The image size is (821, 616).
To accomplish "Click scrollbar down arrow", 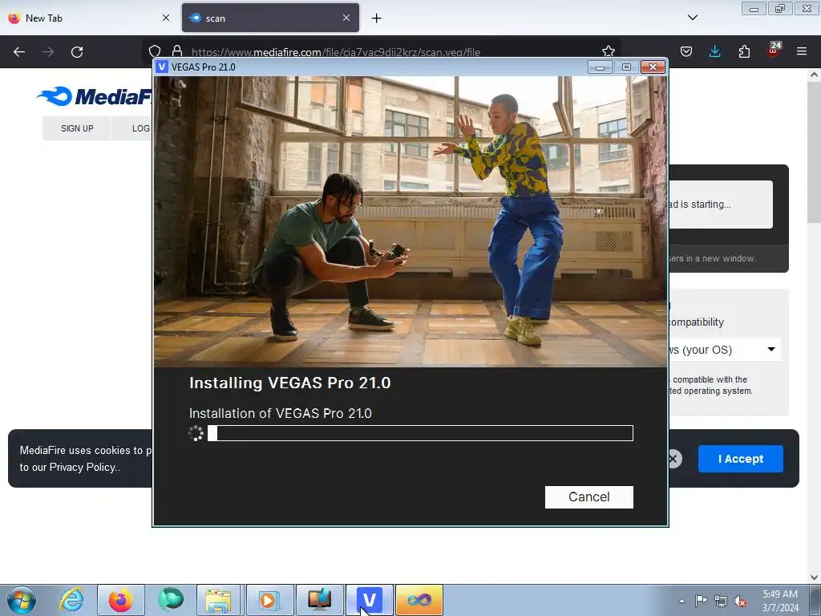I will pyautogui.click(x=814, y=577).
